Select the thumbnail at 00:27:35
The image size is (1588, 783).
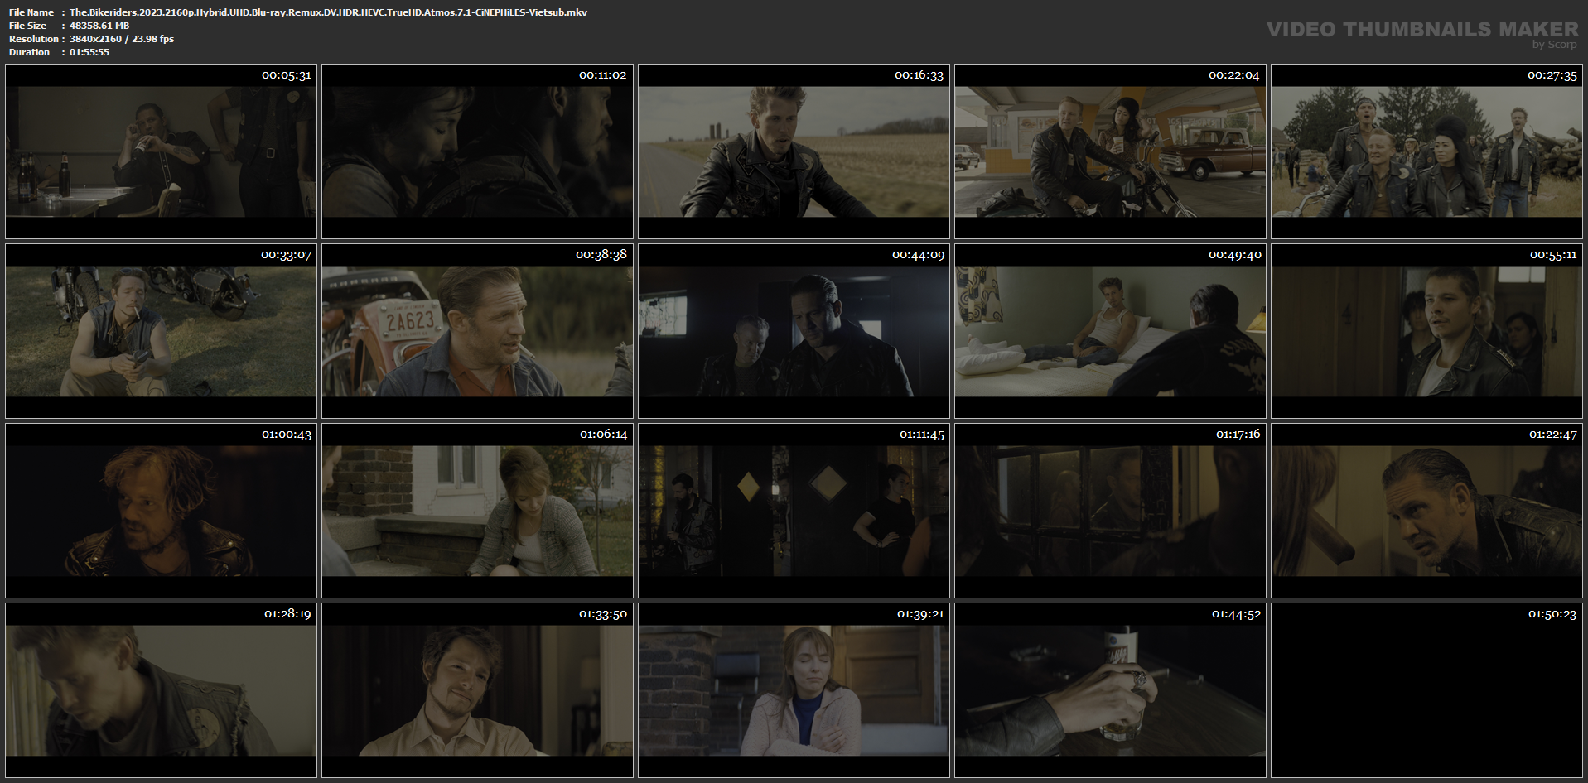(x=1426, y=151)
